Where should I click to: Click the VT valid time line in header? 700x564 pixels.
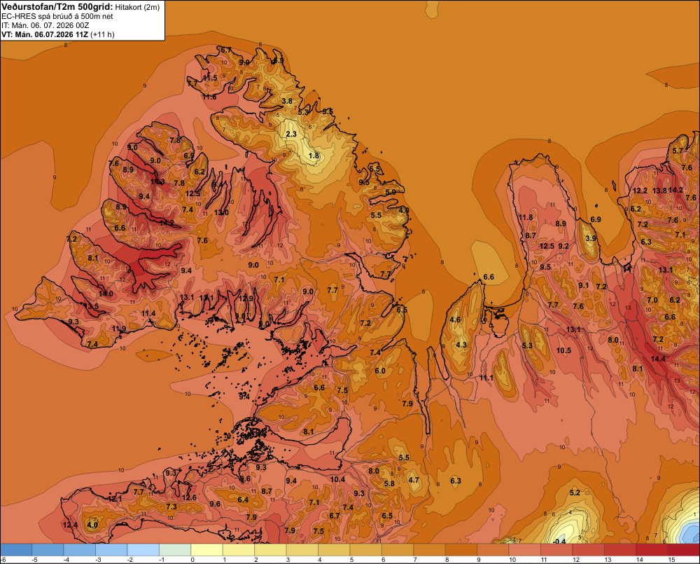tap(57, 34)
